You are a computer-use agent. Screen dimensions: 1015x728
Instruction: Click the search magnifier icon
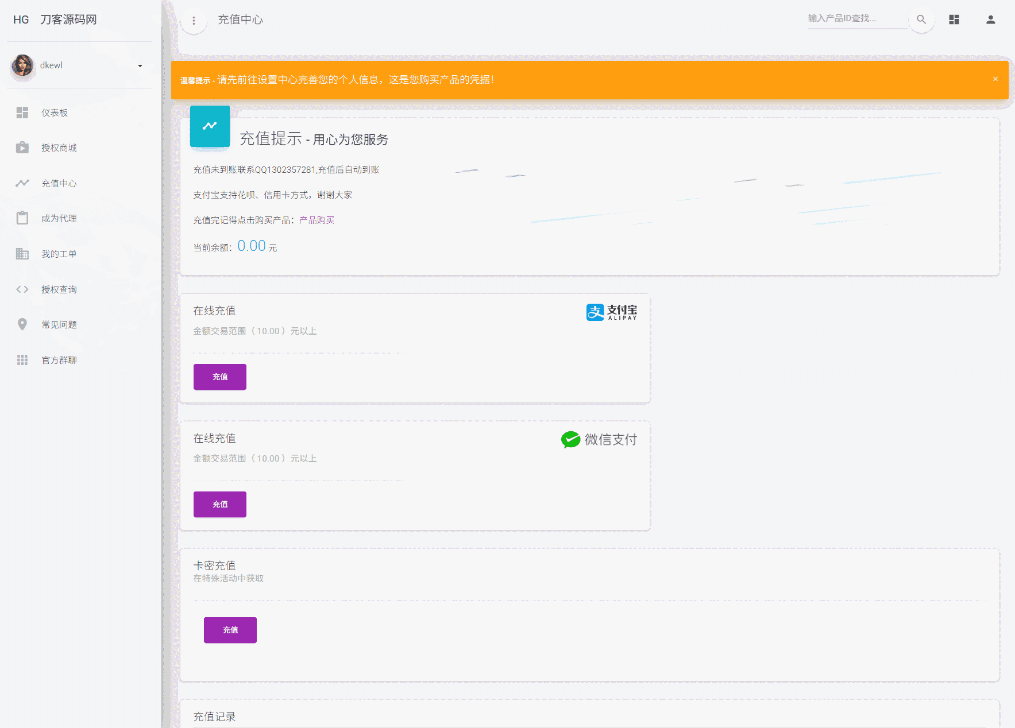(921, 20)
